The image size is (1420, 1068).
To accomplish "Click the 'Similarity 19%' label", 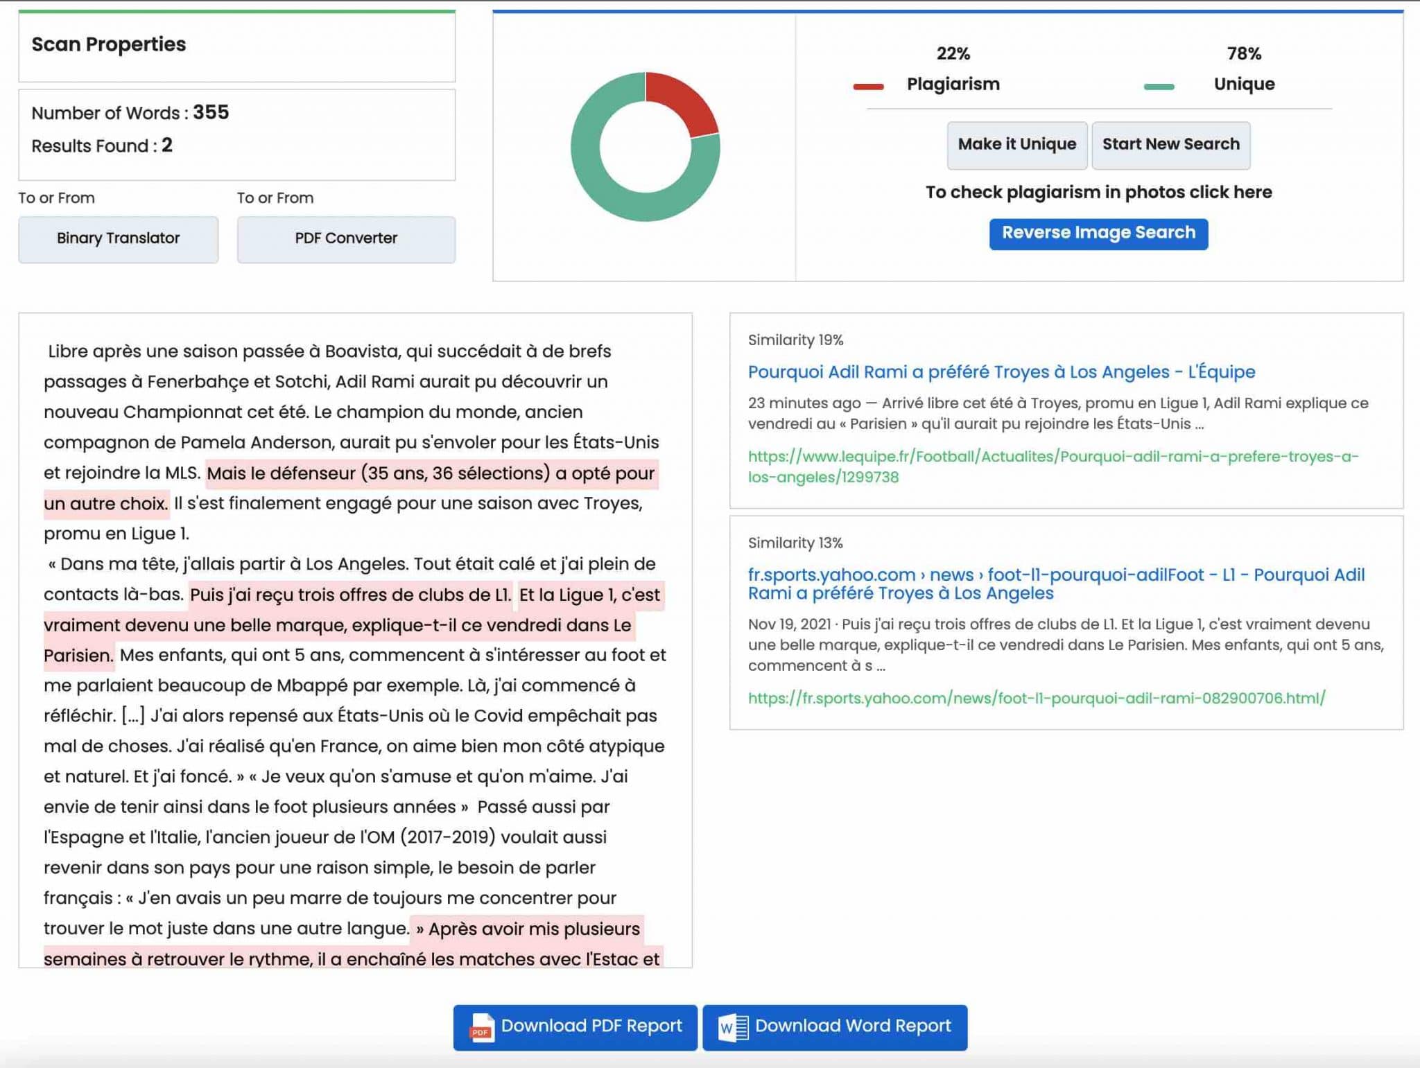I will [x=795, y=340].
